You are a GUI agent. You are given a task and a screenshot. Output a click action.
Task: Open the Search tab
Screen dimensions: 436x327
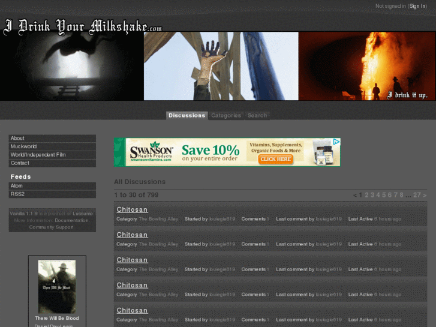pos(257,115)
